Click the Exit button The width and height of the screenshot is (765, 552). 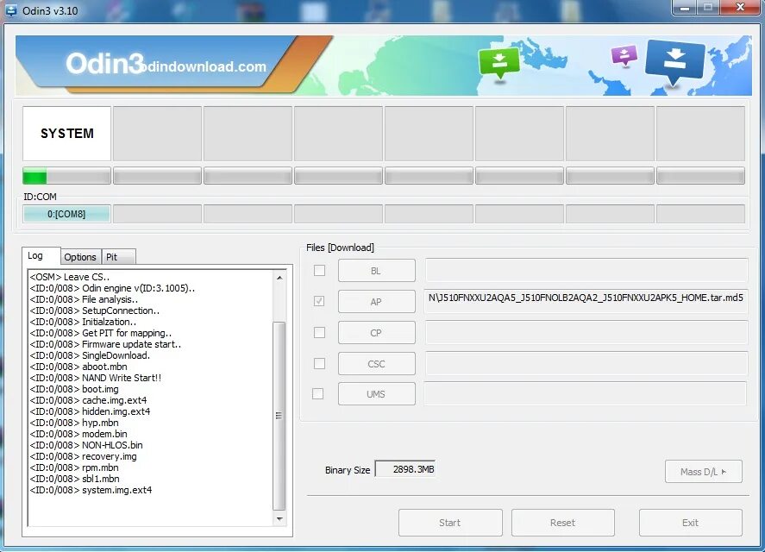[691, 523]
